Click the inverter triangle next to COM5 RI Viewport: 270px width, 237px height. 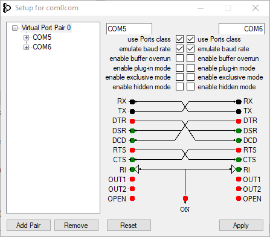[x=137, y=169]
